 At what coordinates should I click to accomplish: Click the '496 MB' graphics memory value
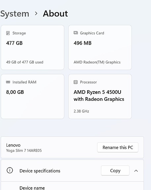pyautogui.click(x=83, y=43)
